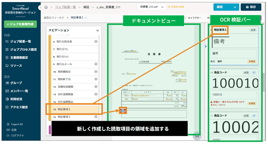This screenshot has height=144, width=268.
Task: Select 7. 発行元TEL in navigation
Action: pyautogui.click(x=75, y=49)
